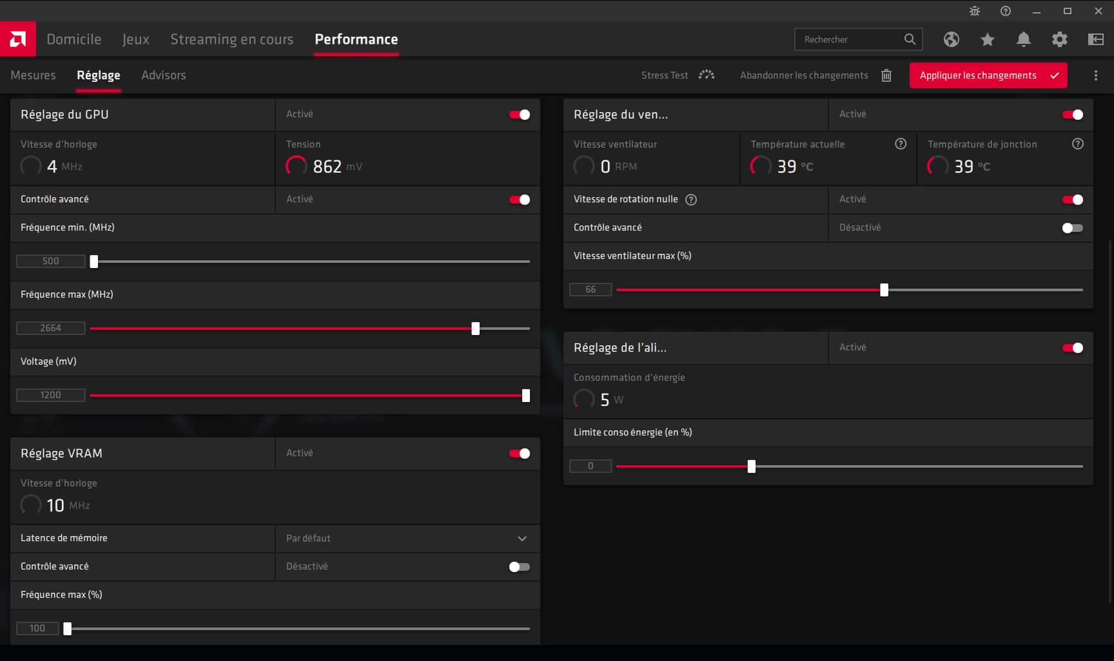This screenshot has width=1114, height=661.
Task: Show help for Température actuelle
Action: point(901,144)
